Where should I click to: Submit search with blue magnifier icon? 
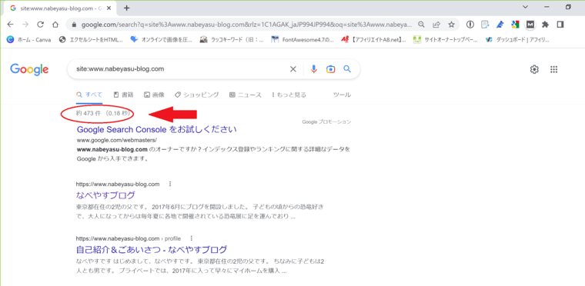347,69
